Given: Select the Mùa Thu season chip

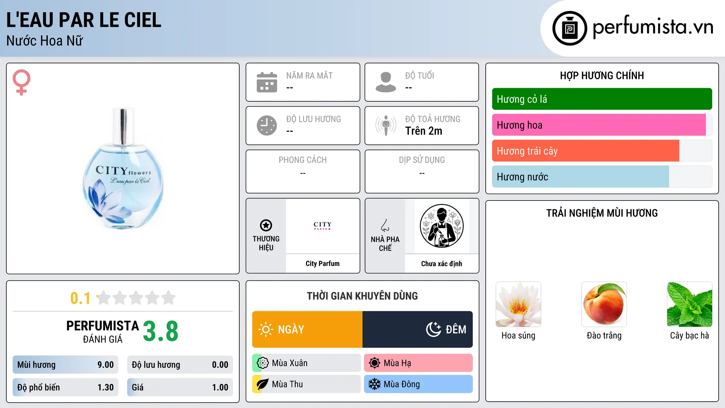Looking at the screenshot, I should (x=307, y=384).
